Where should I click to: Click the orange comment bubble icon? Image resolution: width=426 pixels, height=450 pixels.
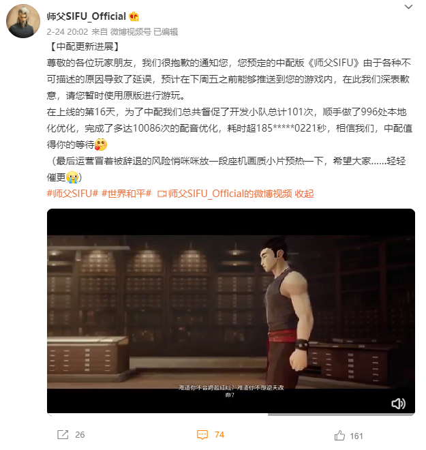click(x=202, y=435)
